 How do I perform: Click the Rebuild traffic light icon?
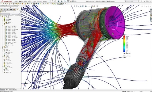click(71, 1)
